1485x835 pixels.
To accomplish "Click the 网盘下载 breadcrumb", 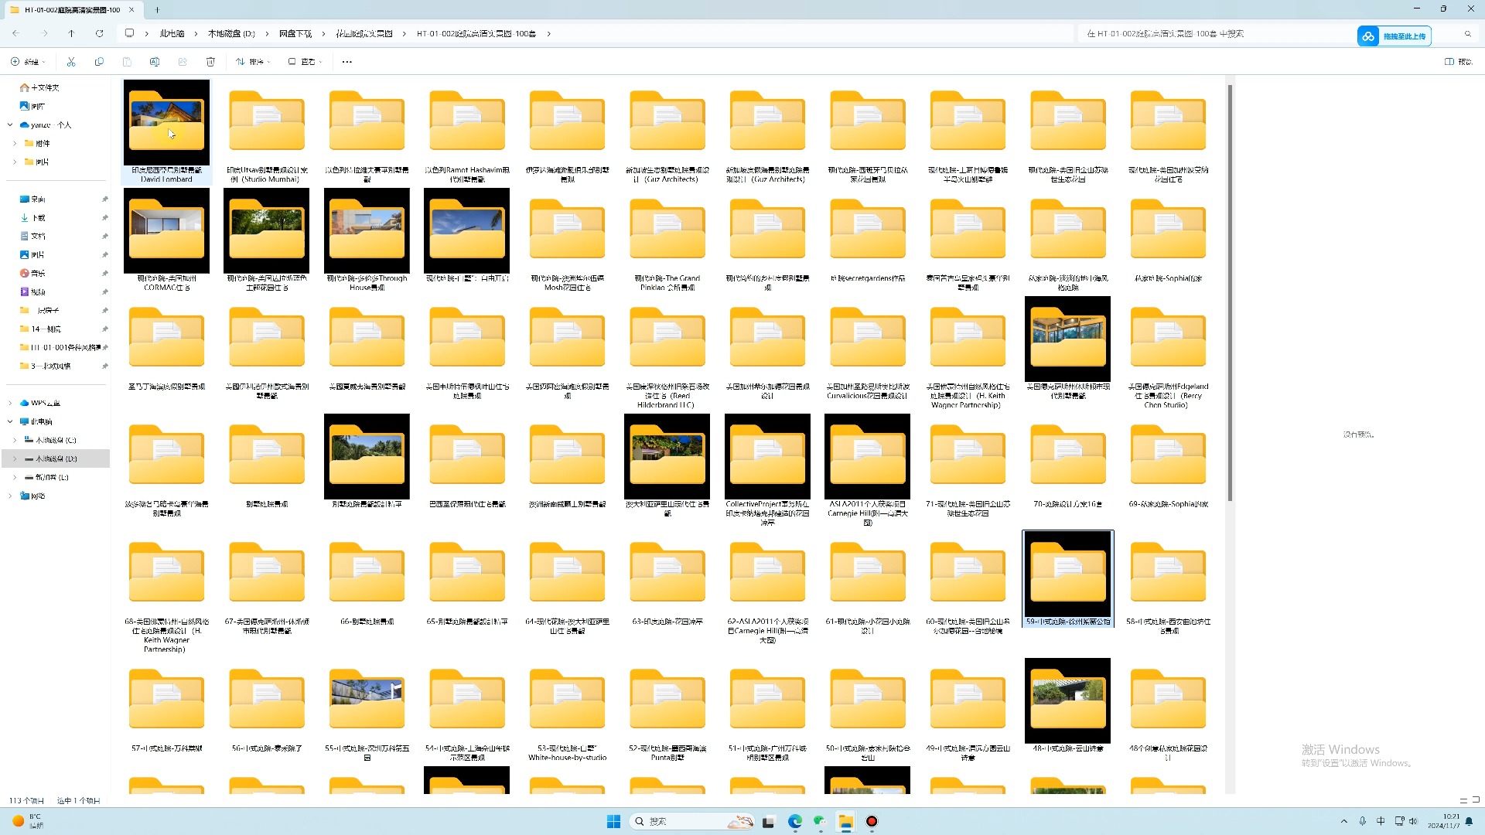I will point(295,33).
